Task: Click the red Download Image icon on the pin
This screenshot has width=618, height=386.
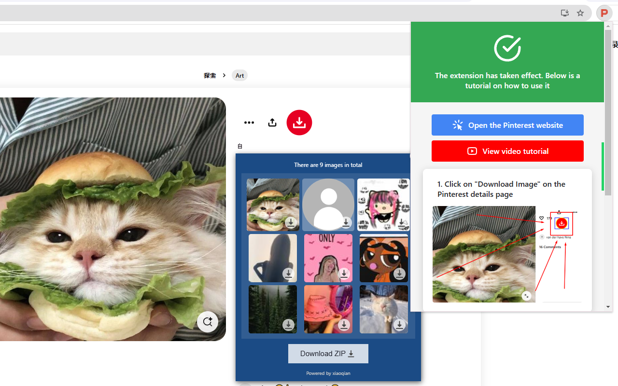Action: 299,123
